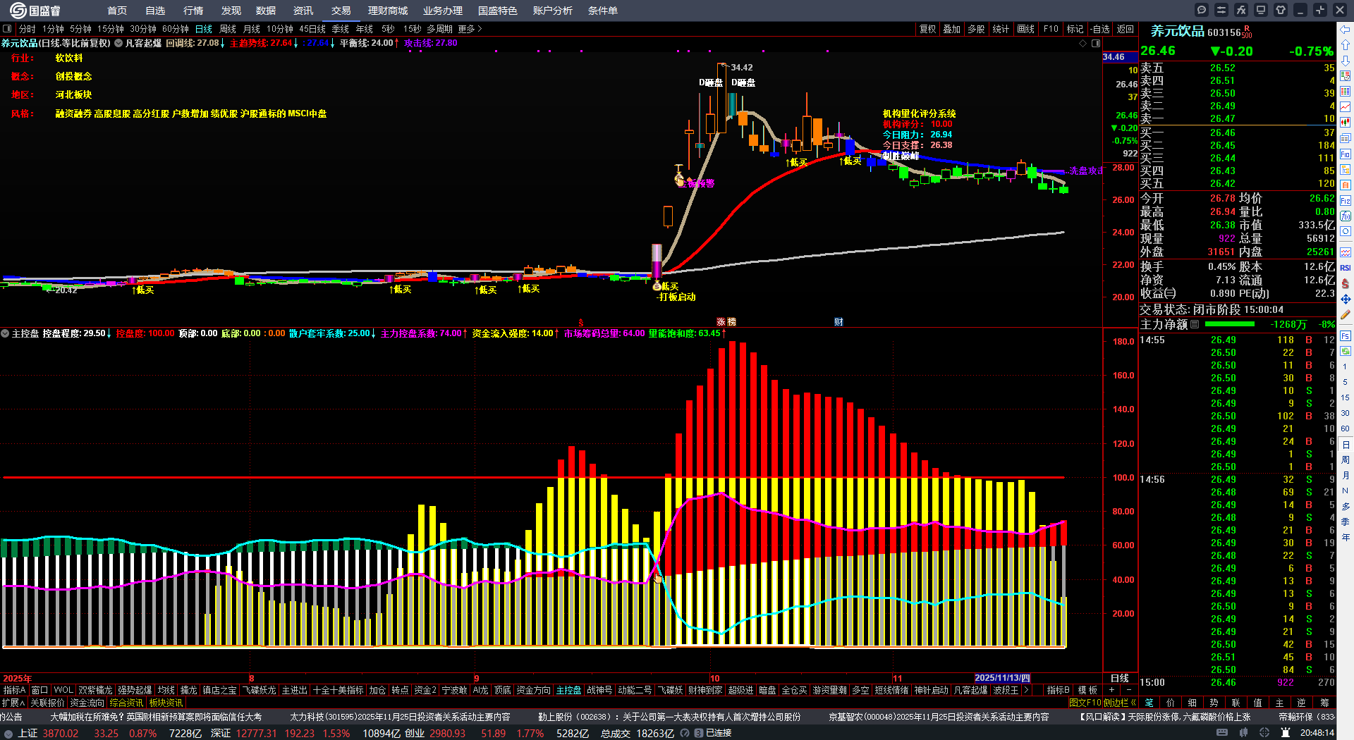Expand the 更多 period options
The image size is (1354, 740).
(470, 29)
